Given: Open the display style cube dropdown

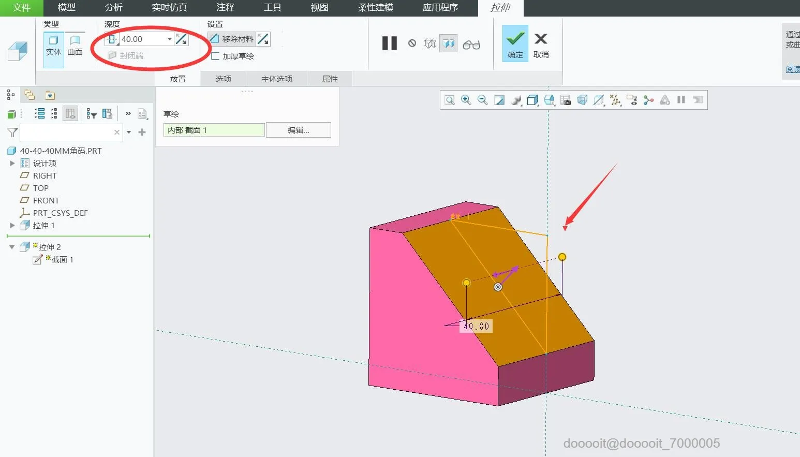Looking at the screenshot, I should pos(532,100).
